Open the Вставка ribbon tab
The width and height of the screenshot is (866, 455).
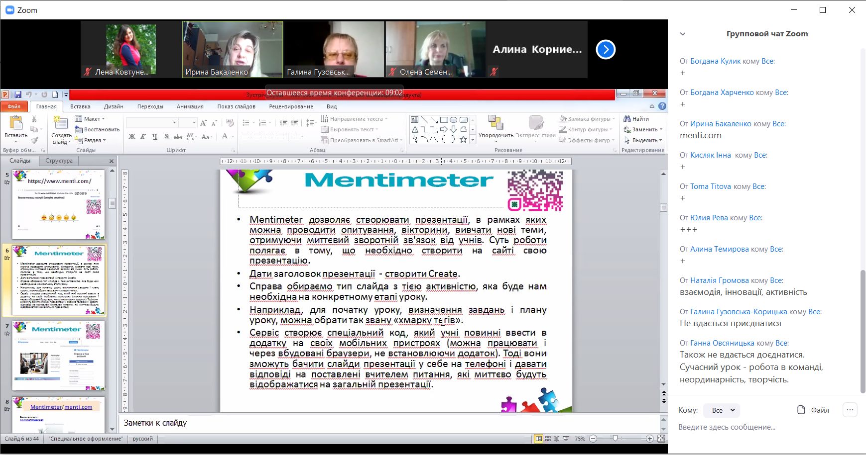tap(80, 106)
